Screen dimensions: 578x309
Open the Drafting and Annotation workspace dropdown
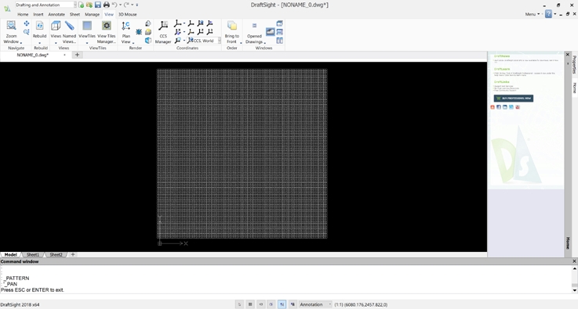click(x=46, y=5)
